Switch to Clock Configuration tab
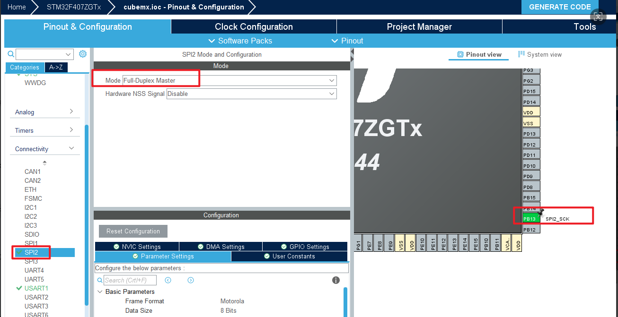Image resolution: width=618 pixels, height=317 pixels. [x=254, y=26]
